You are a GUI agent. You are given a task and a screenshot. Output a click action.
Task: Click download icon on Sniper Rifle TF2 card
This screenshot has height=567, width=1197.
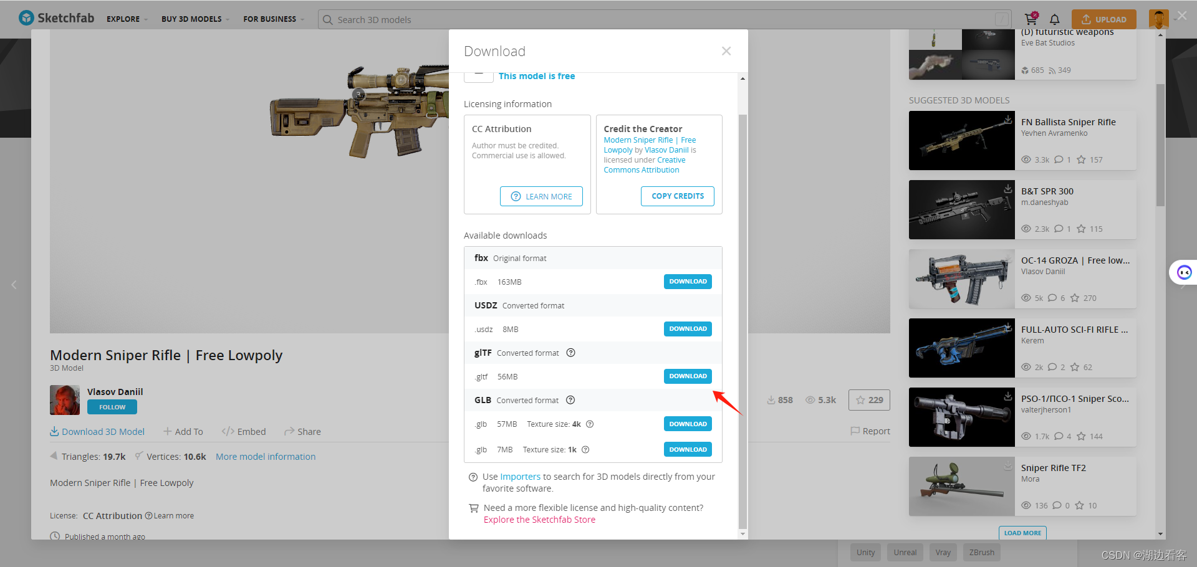click(x=1007, y=465)
